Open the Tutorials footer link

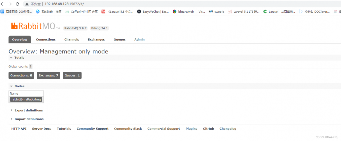[64, 129]
